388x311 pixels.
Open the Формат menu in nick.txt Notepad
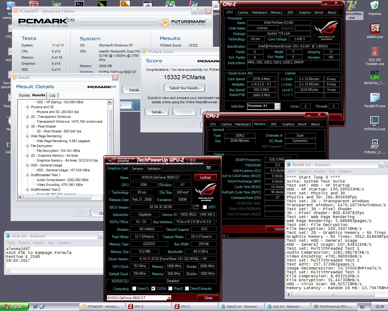pos(39,243)
